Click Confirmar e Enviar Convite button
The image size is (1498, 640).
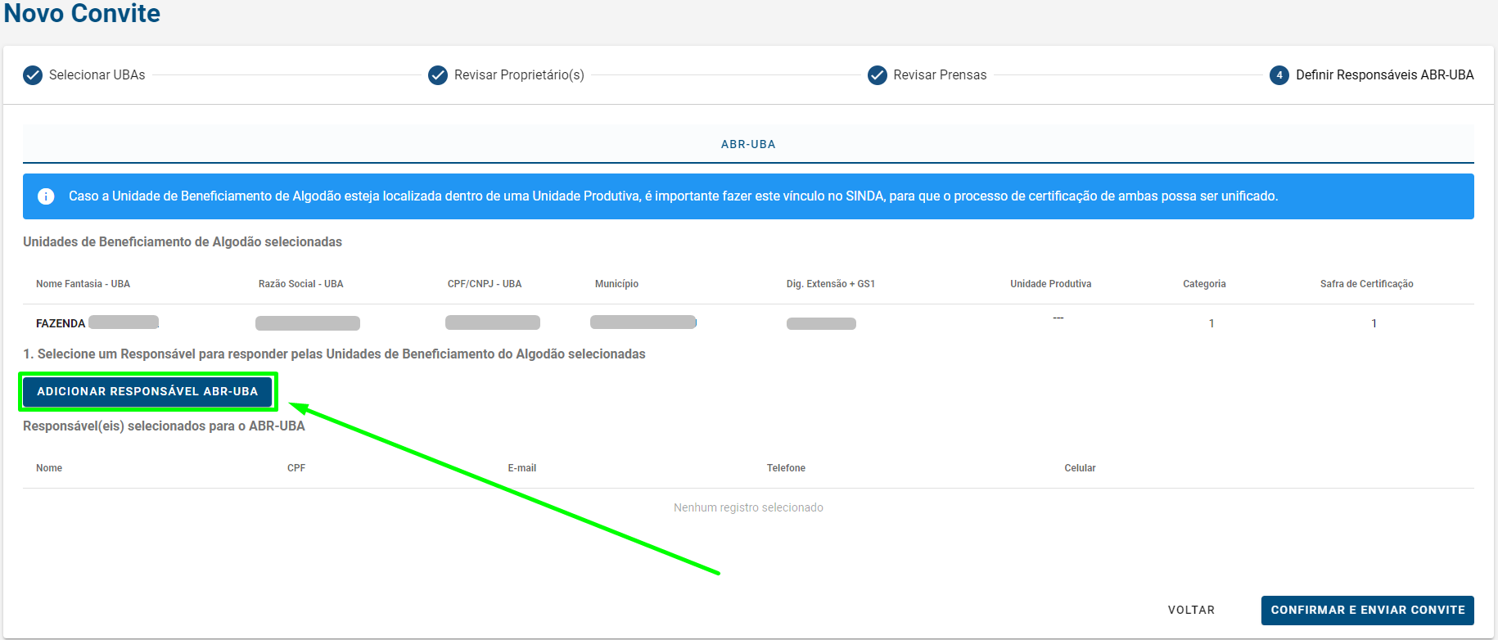1367,610
